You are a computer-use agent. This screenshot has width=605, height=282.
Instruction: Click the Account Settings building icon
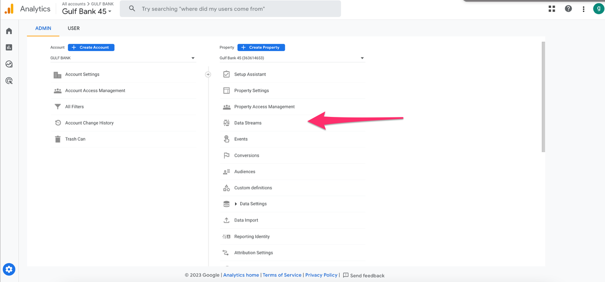(58, 75)
